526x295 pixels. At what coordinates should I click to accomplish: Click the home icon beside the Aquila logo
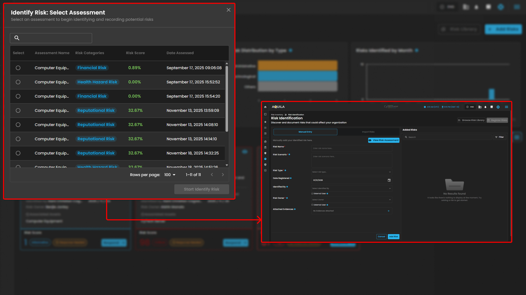pos(265,107)
